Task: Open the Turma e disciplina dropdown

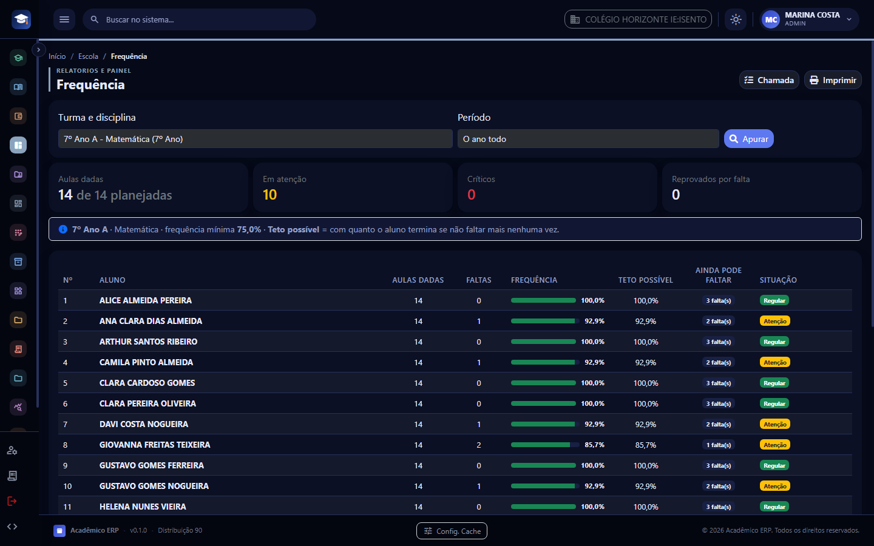Action: pos(256,139)
